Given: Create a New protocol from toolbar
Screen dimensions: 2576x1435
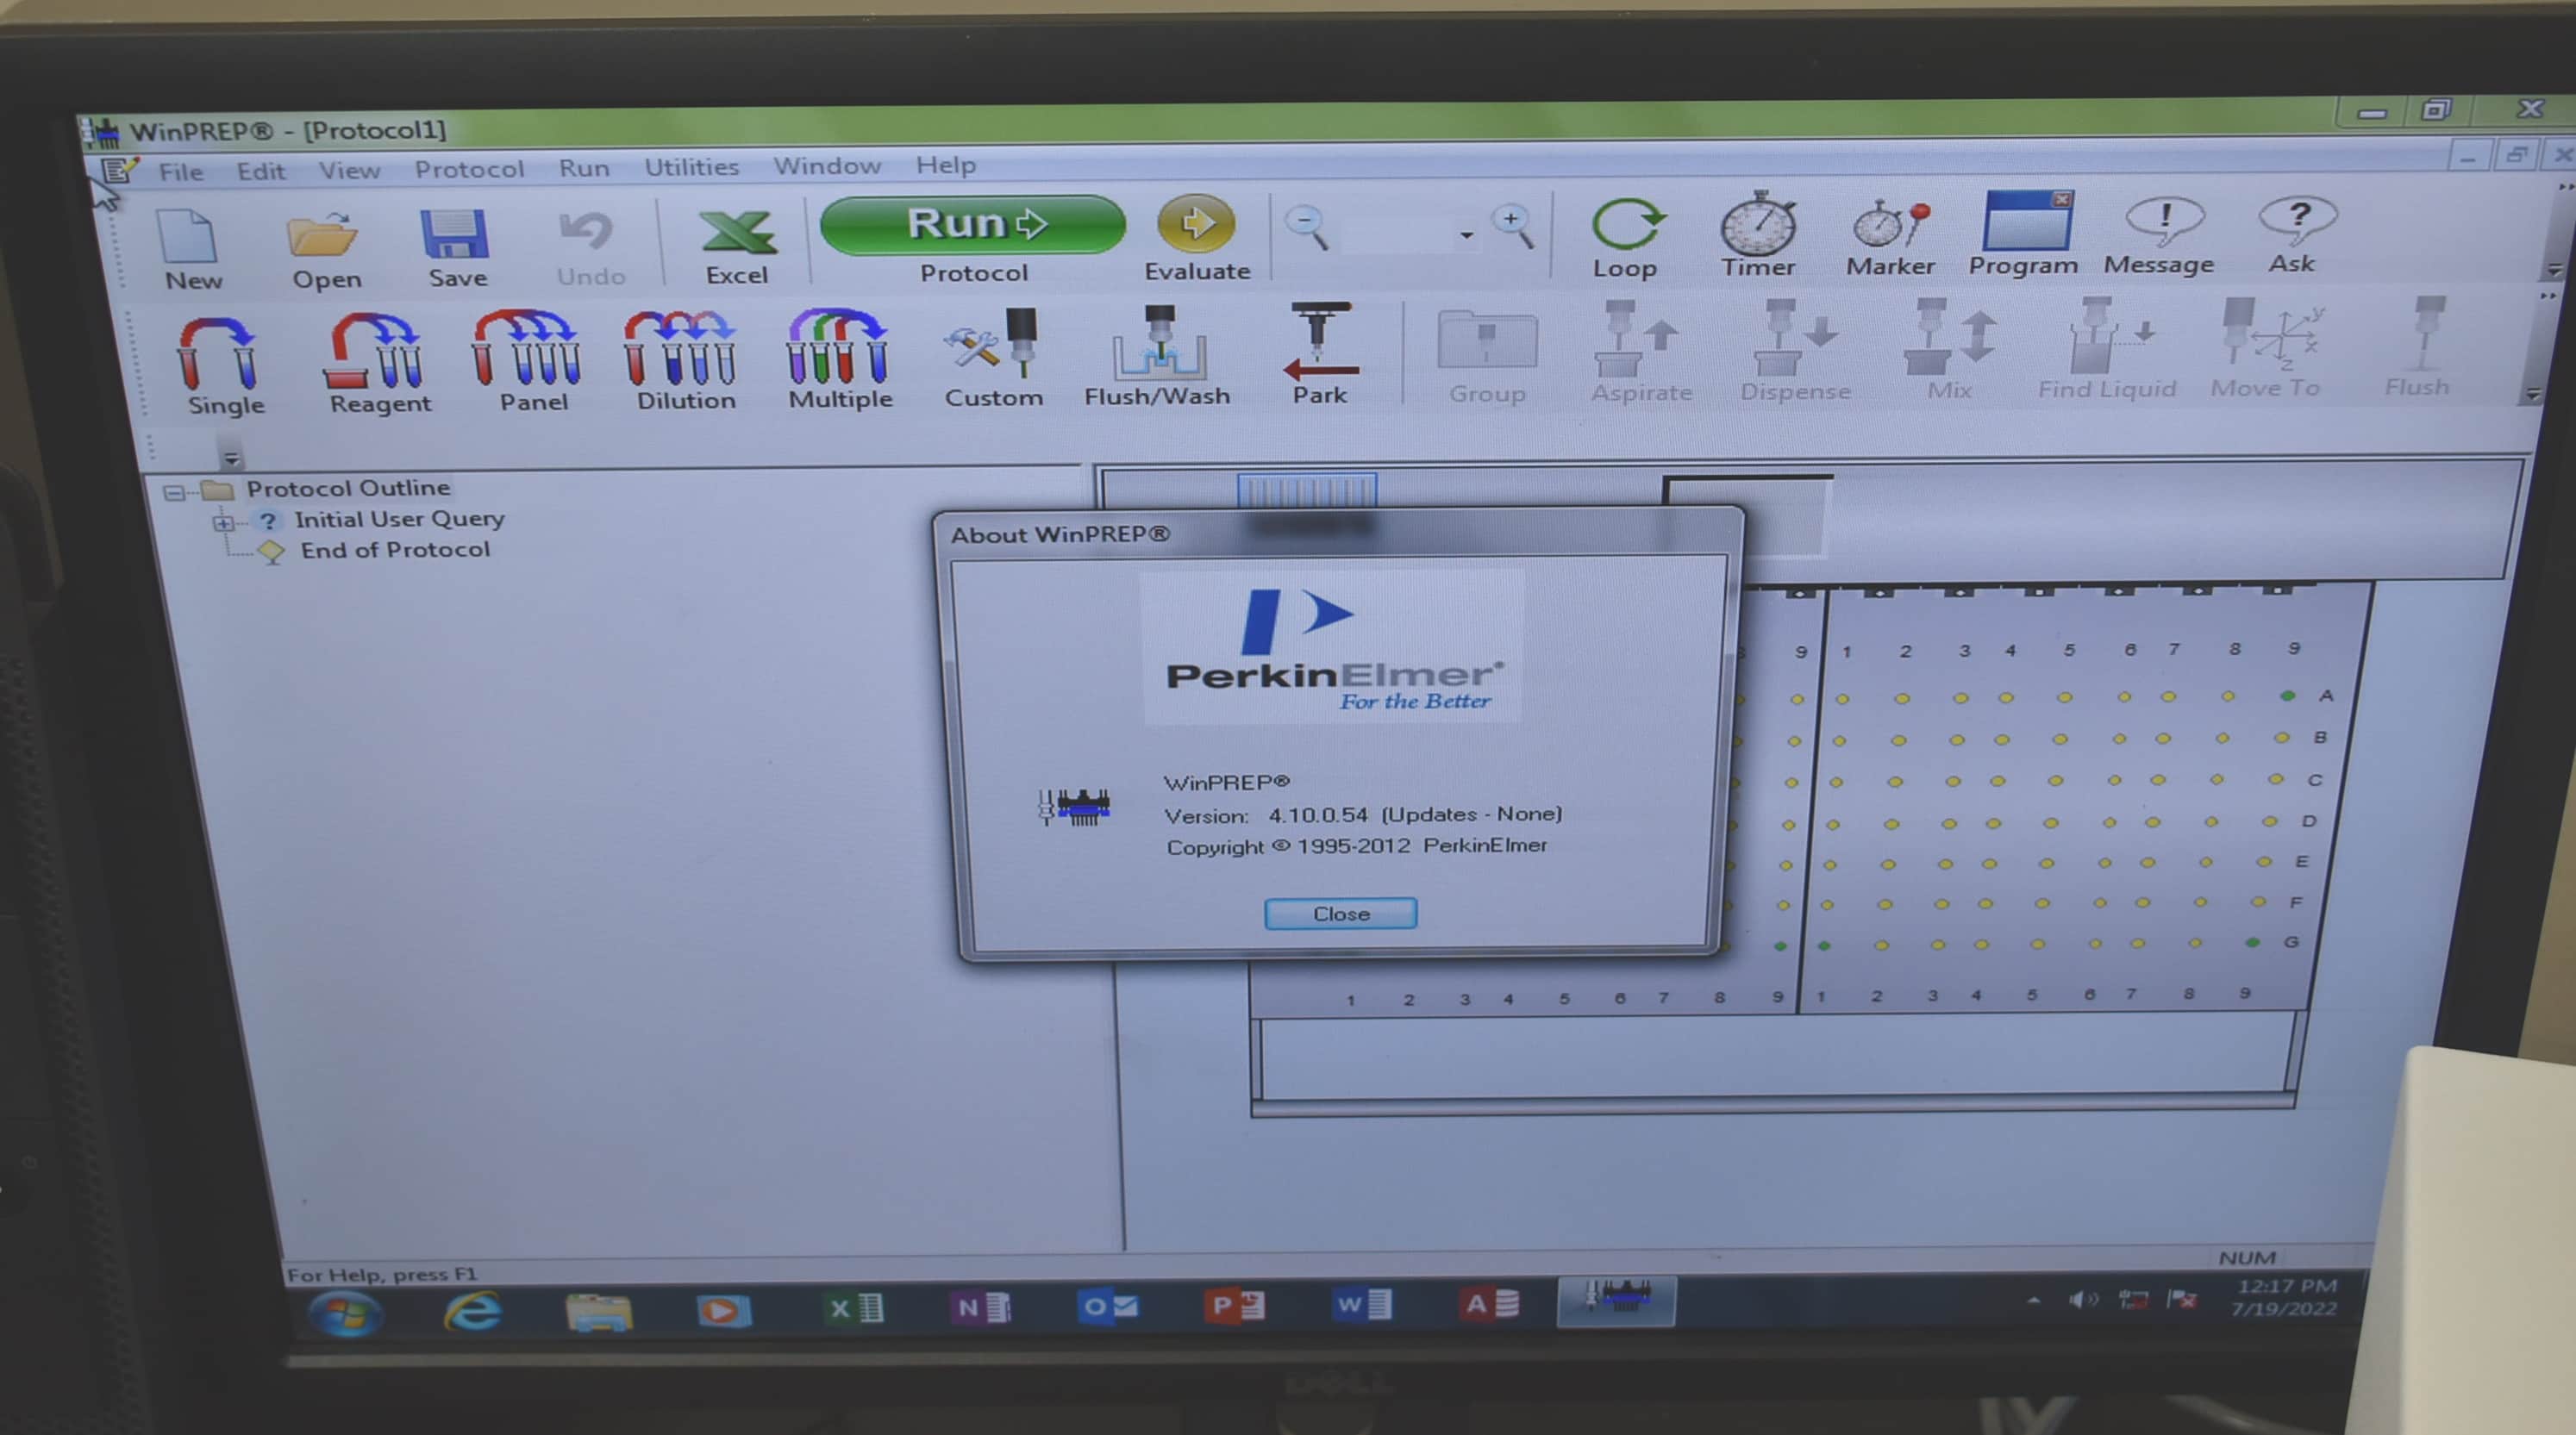Looking at the screenshot, I should click(x=191, y=249).
